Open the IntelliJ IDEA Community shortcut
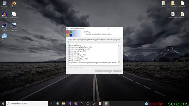Screen dimensions: 189x106 coord(5,27)
